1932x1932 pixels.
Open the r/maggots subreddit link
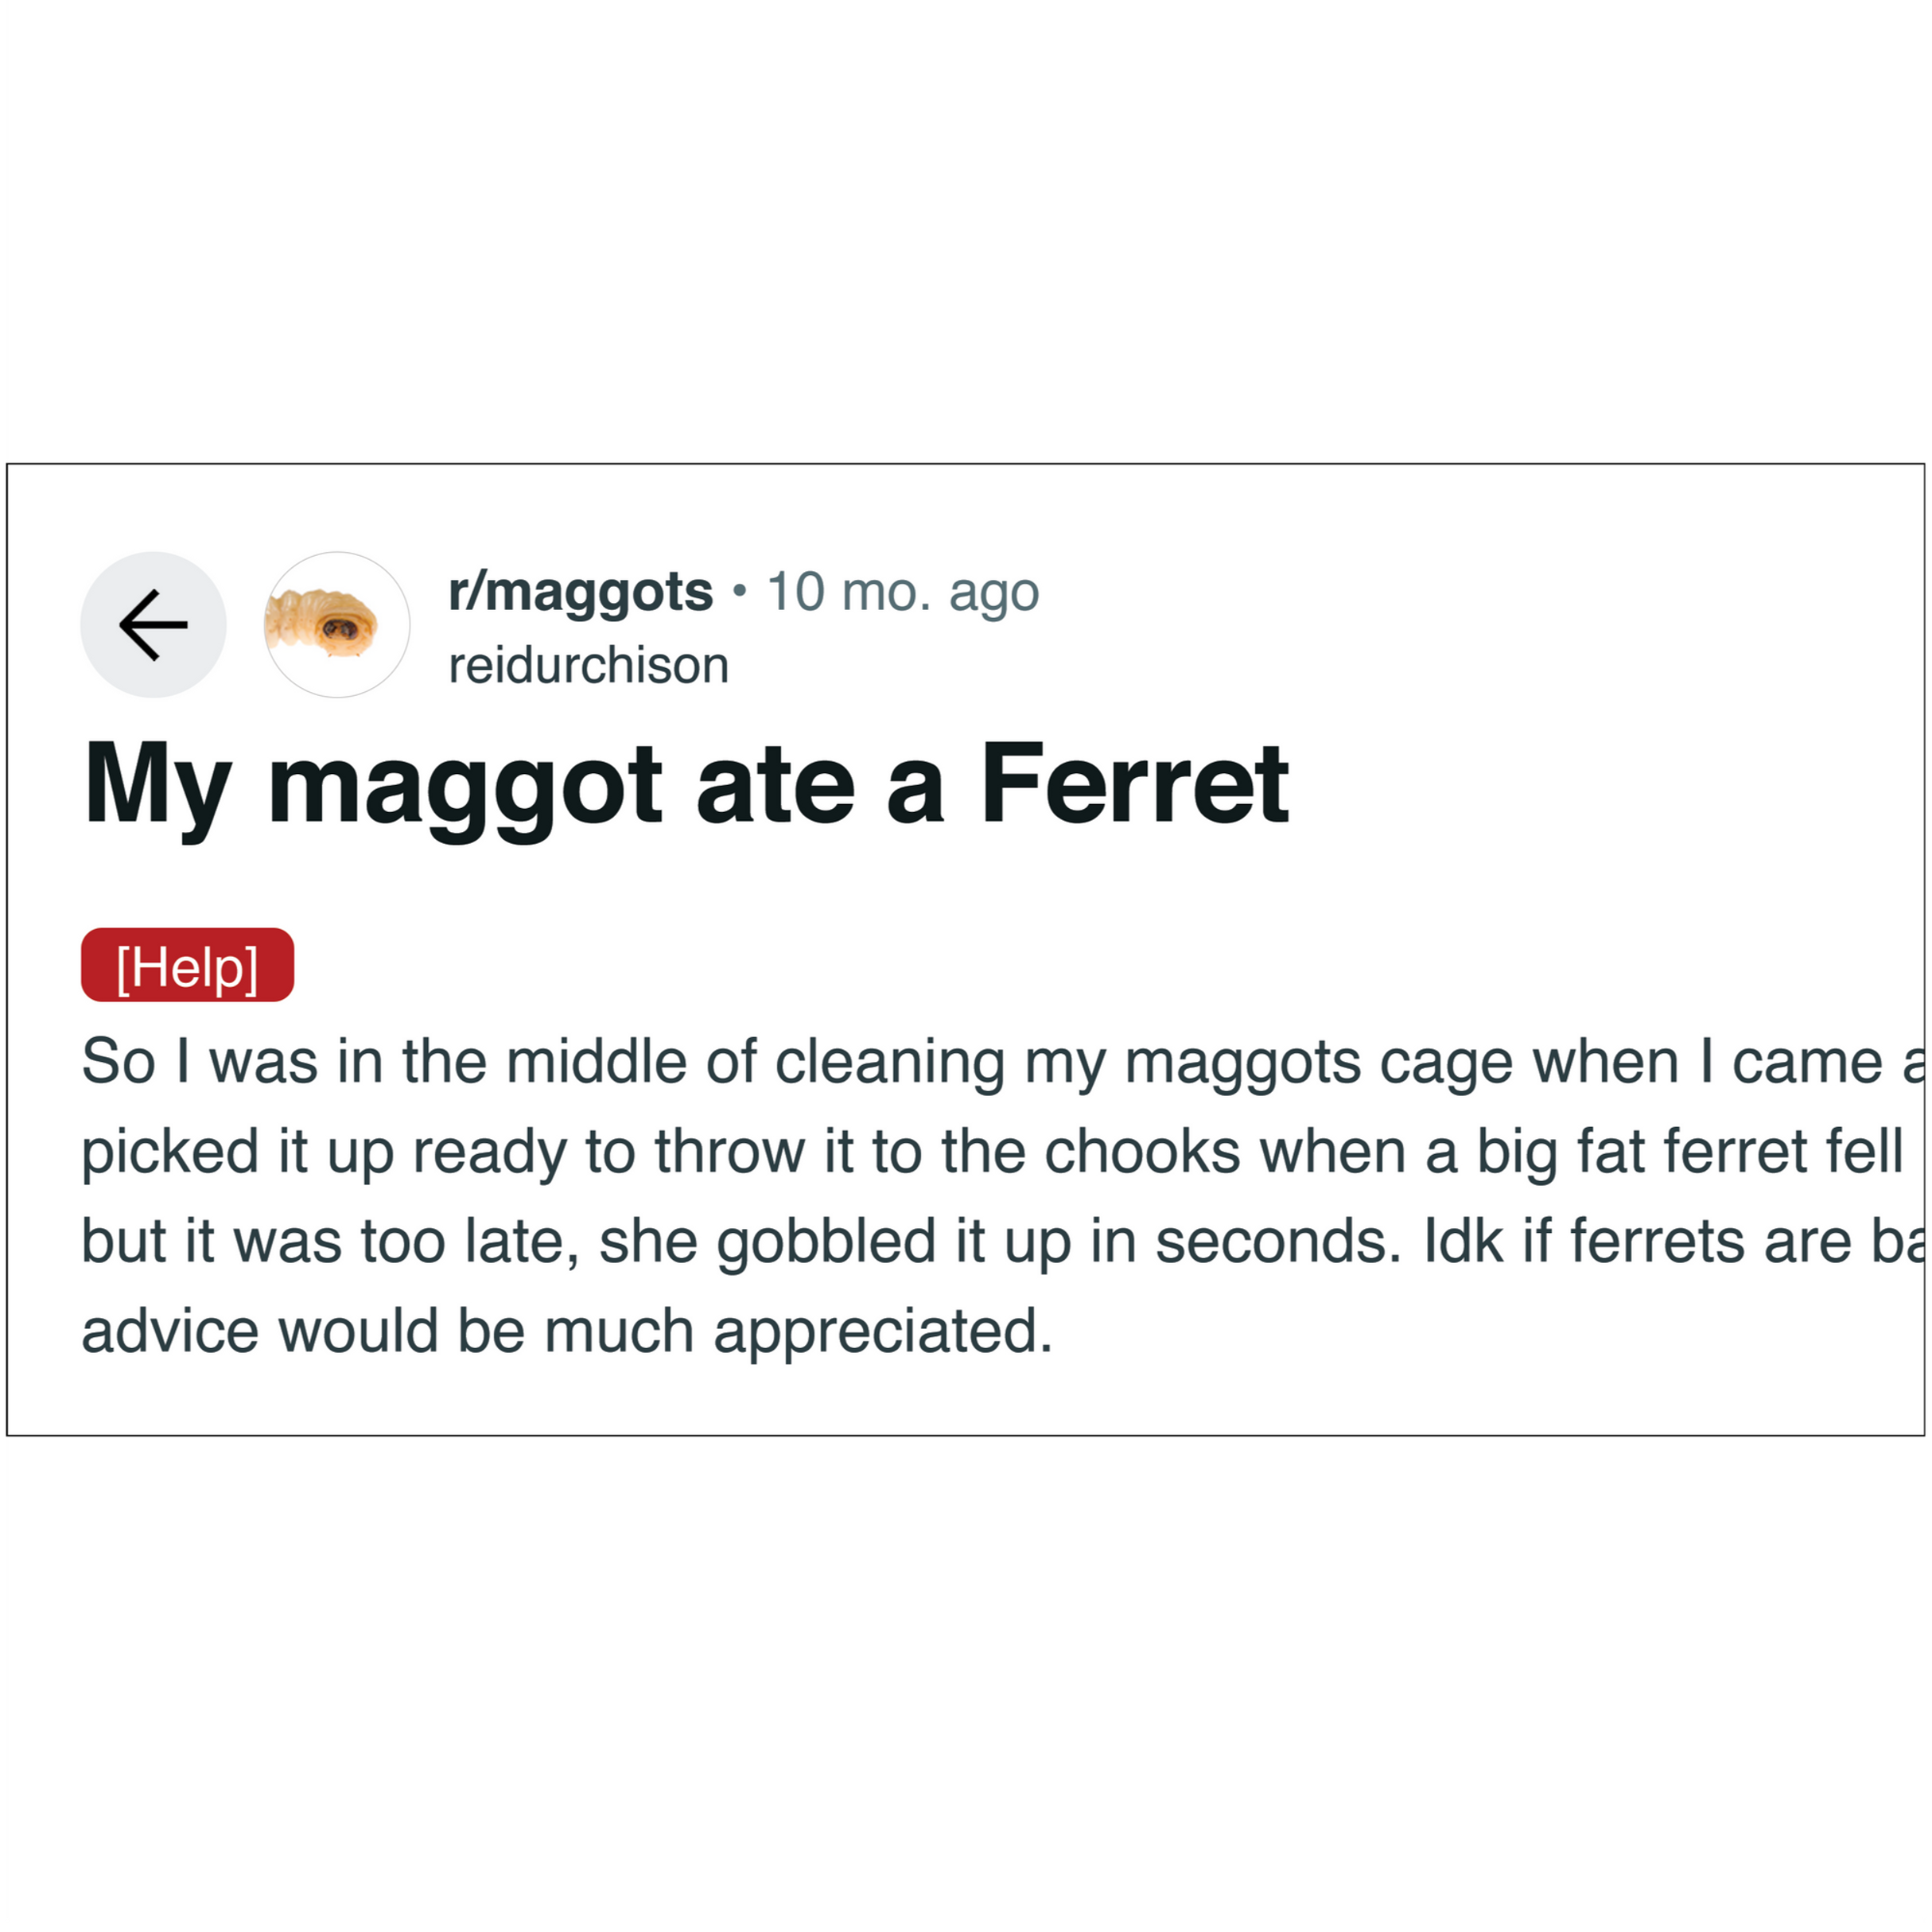578,591
